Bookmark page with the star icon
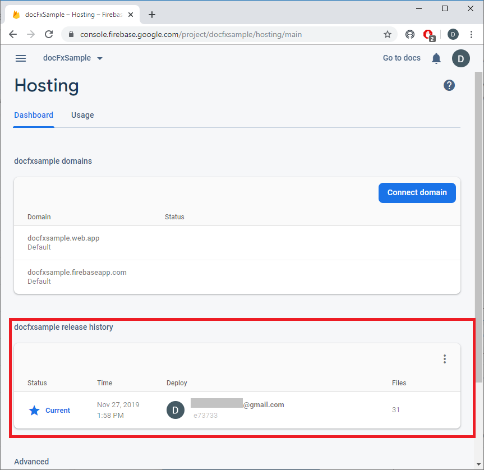484x470 pixels. (x=387, y=35)
